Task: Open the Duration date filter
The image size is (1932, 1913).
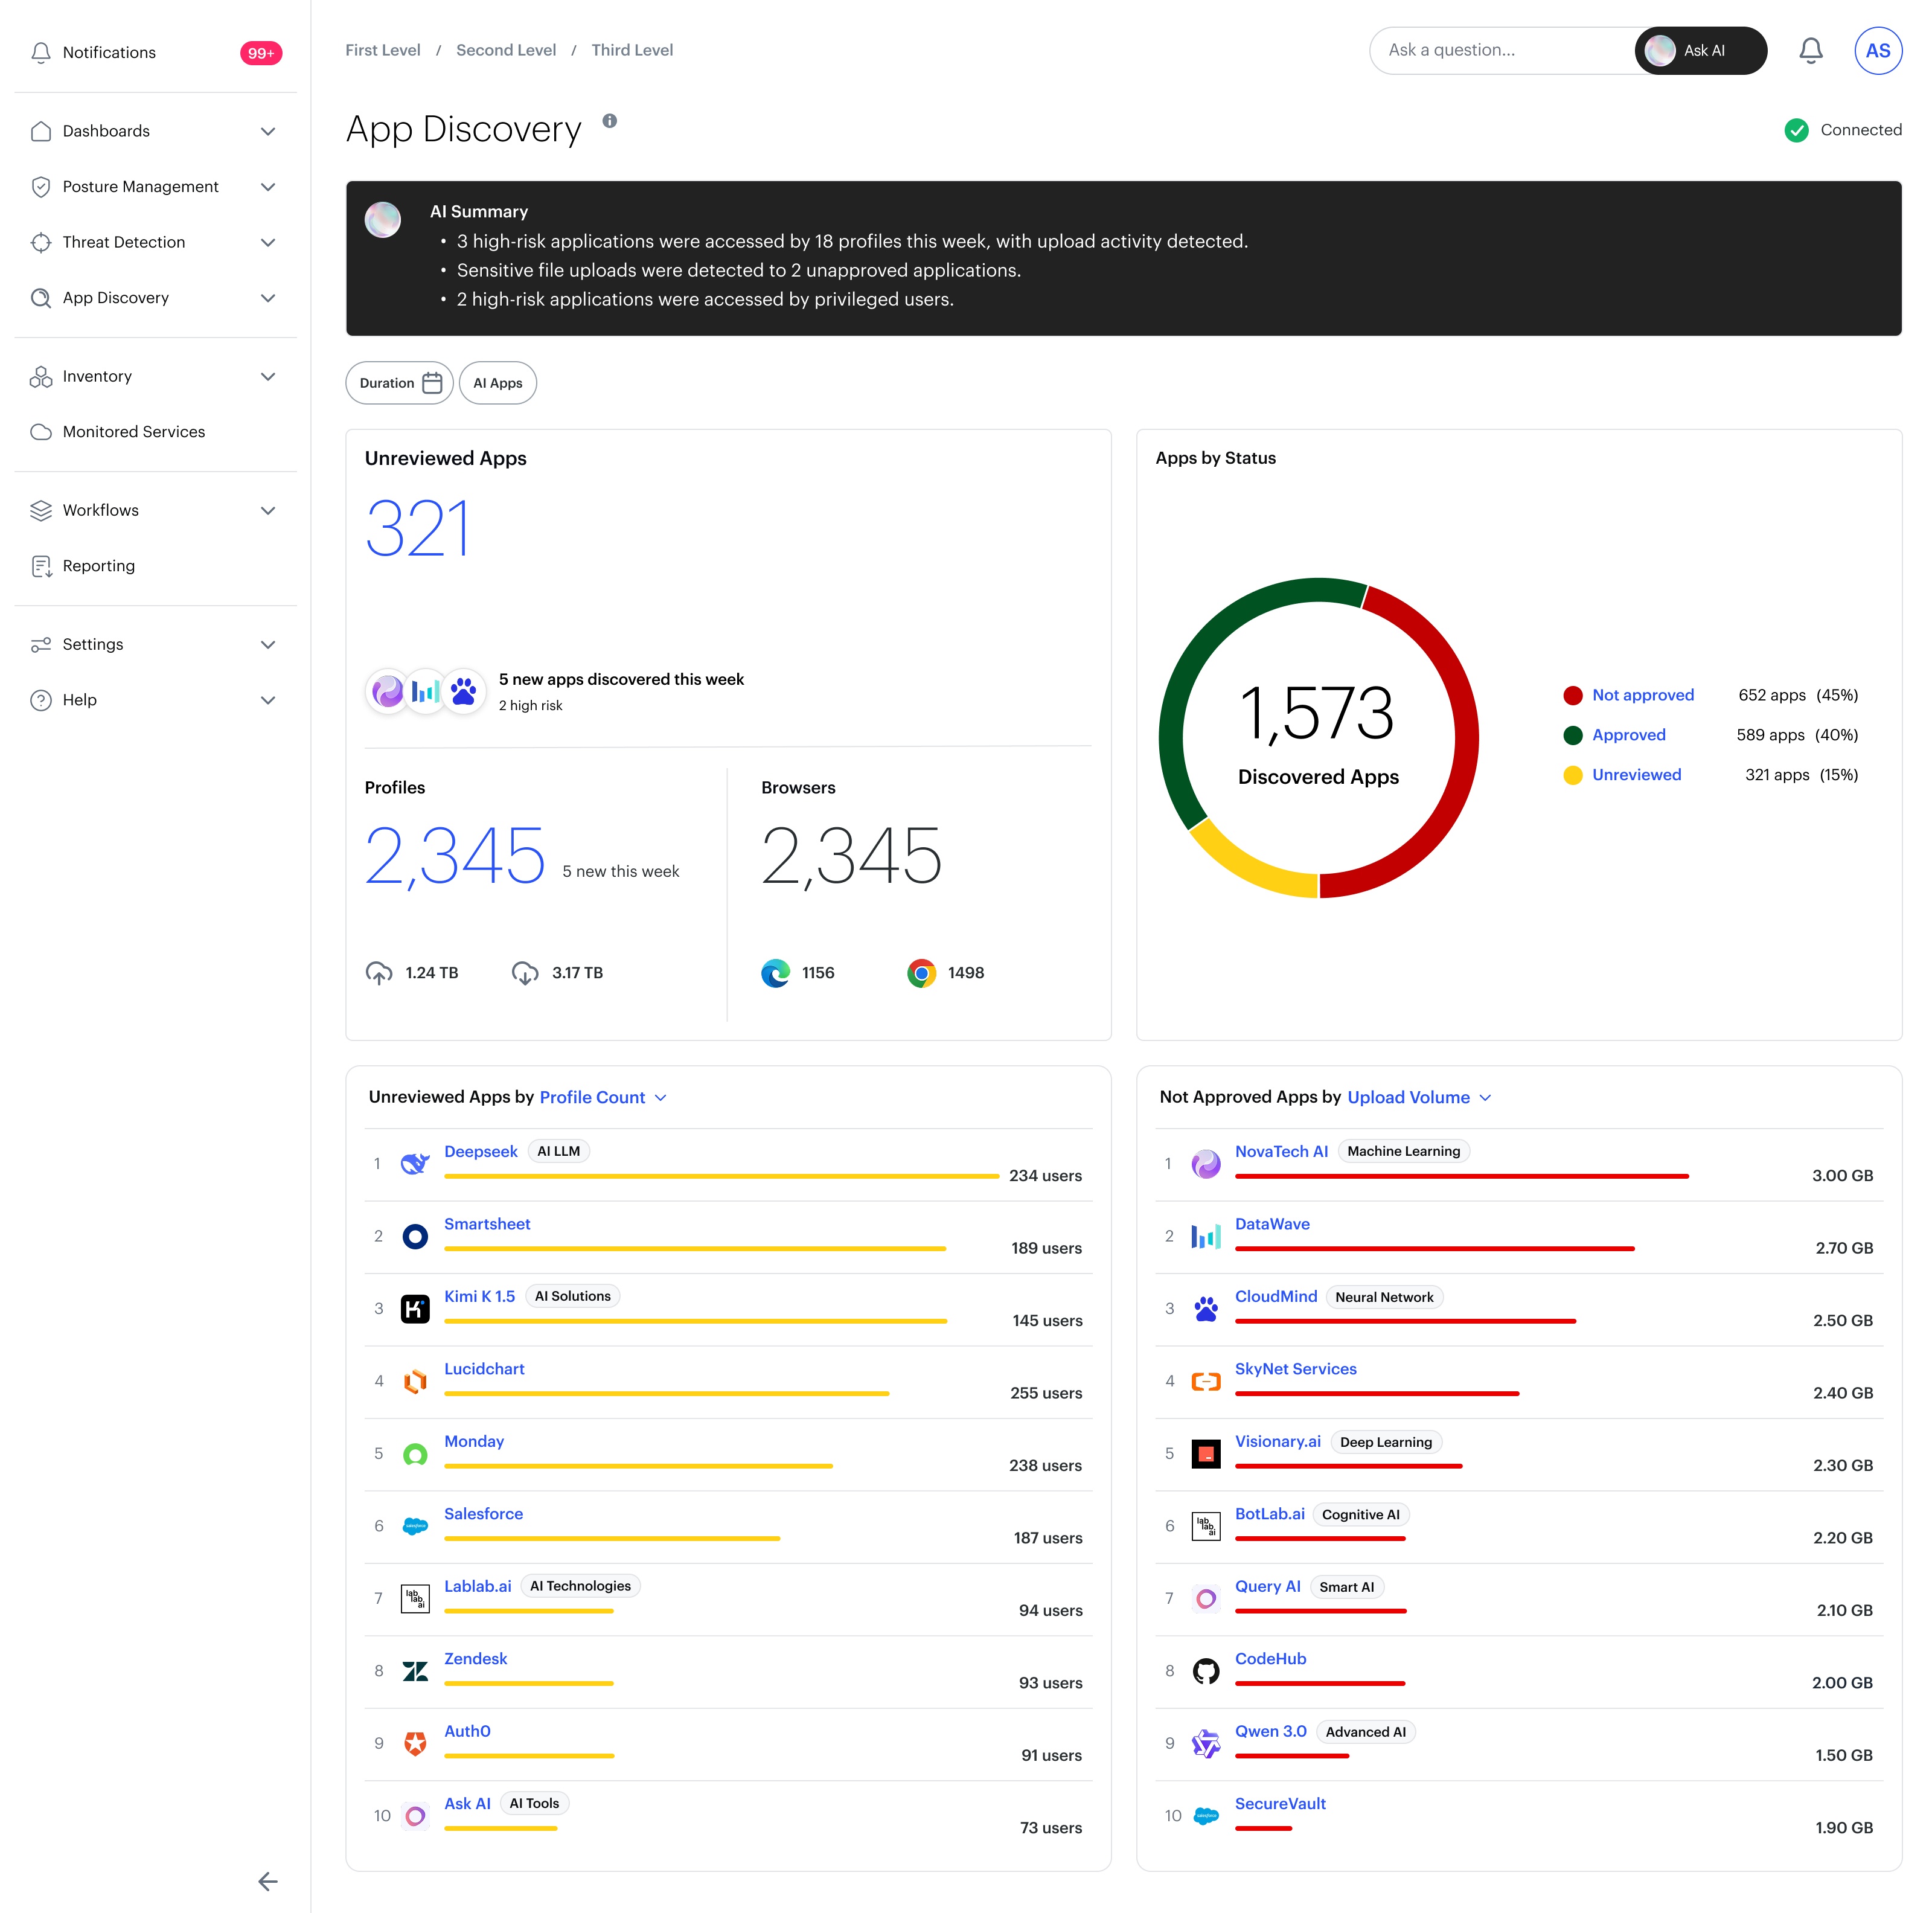Action: coord(399,383)
